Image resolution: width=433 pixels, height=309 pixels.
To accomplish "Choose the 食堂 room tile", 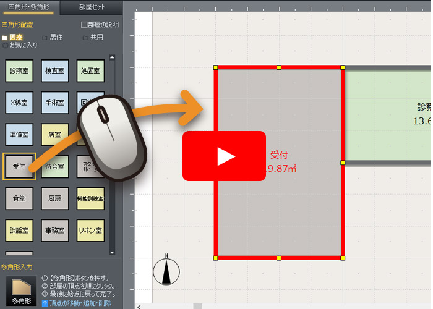I will 19,198.
